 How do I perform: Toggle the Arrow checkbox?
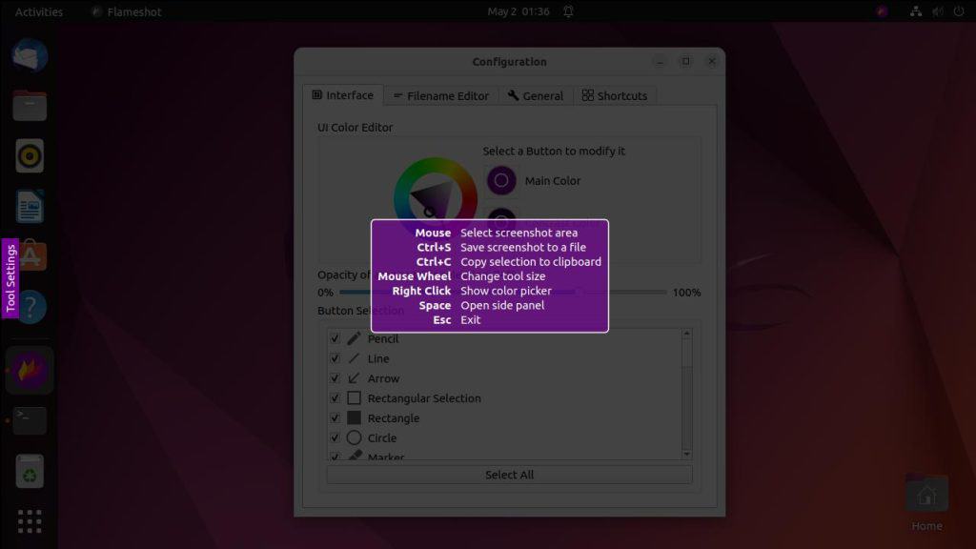(335, 378)
